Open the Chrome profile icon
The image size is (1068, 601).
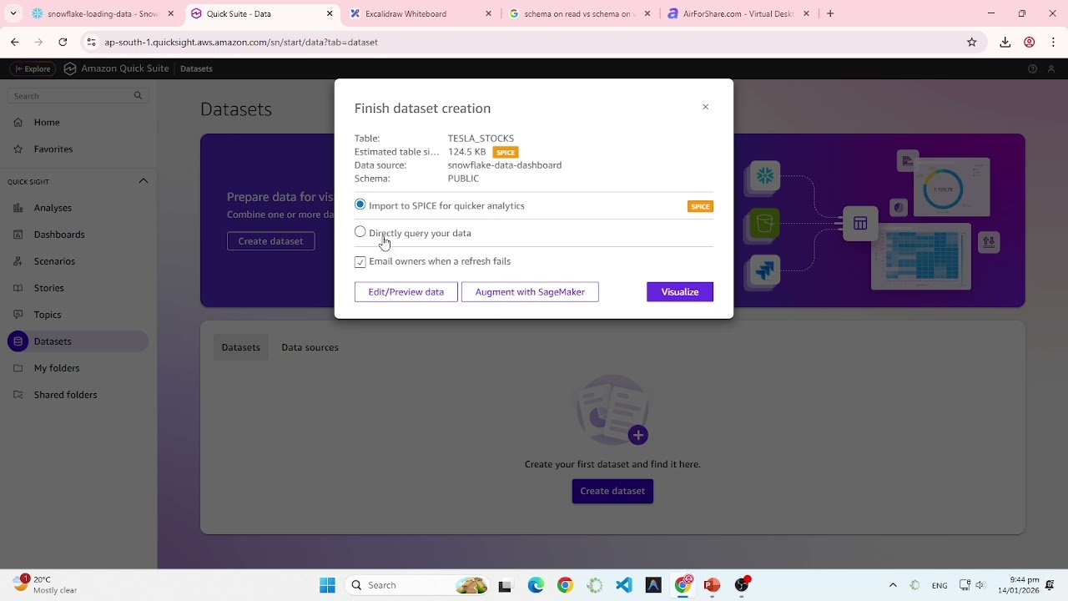pos(1030,43)
